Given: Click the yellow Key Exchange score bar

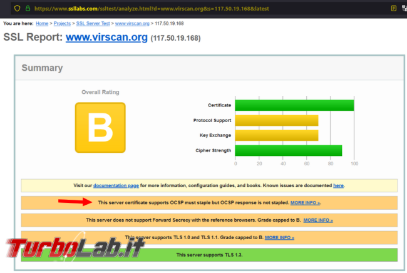Looking at the screenshot, I should tap(277, 135).
